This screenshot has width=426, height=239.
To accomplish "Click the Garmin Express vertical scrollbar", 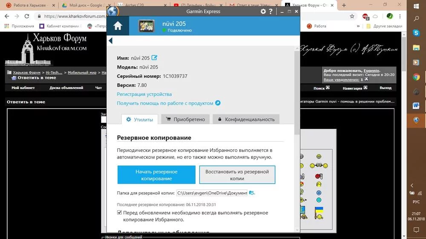I will tap(297, 92).
